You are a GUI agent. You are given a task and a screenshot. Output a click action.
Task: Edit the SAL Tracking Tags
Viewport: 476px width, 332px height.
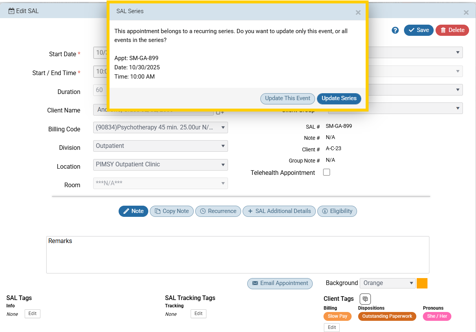tap(198, 314)
